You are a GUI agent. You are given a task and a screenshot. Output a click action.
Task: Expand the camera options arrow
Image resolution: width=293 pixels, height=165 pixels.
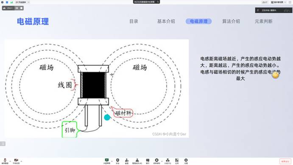click(21, 161)
